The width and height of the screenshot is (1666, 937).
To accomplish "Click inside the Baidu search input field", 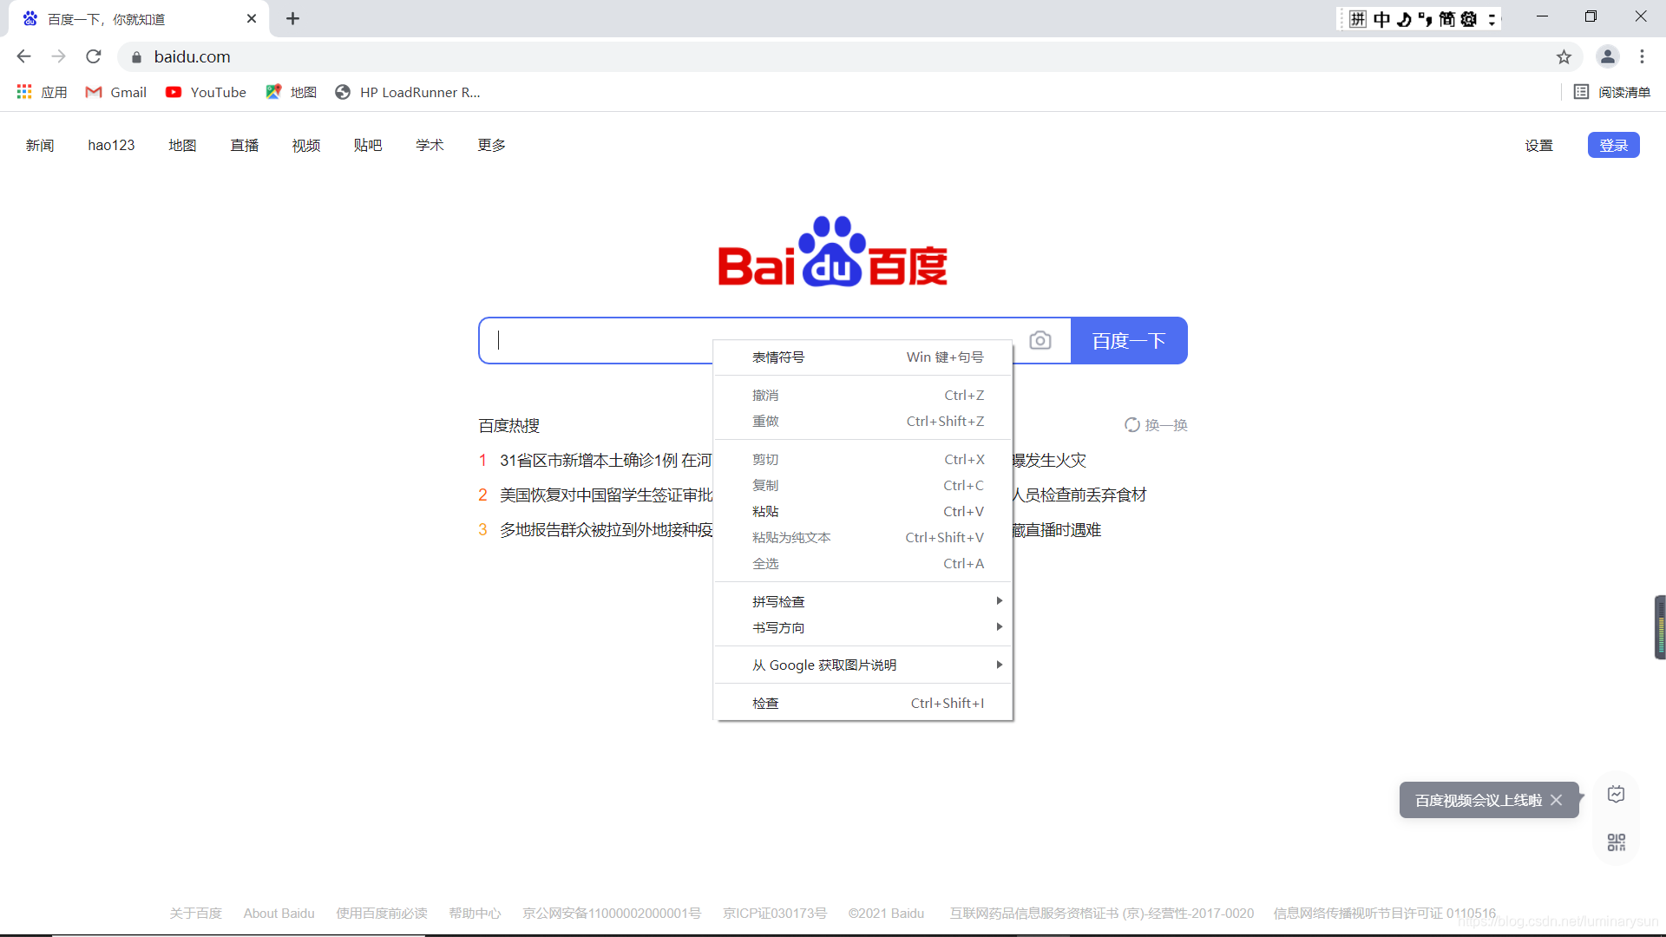I will (590, 340).
